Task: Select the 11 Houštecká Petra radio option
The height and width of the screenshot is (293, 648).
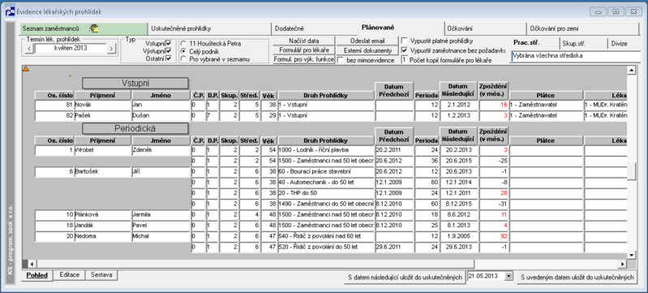Action: click(183, 43)
